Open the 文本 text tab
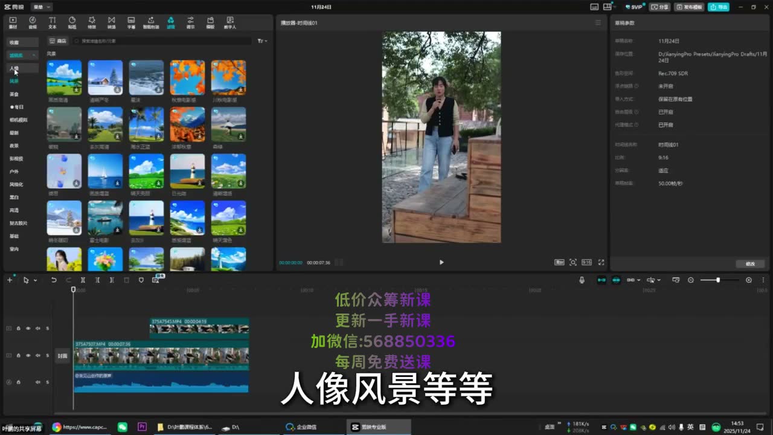 pos(53,23)
